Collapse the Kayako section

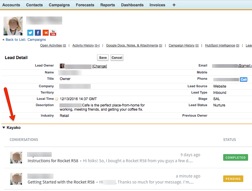(x=4, y=128)
